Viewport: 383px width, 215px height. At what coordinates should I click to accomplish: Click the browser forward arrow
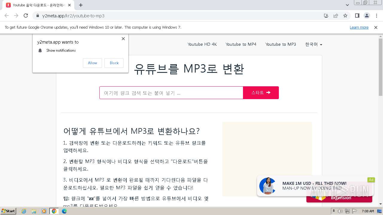coord(16,16)
